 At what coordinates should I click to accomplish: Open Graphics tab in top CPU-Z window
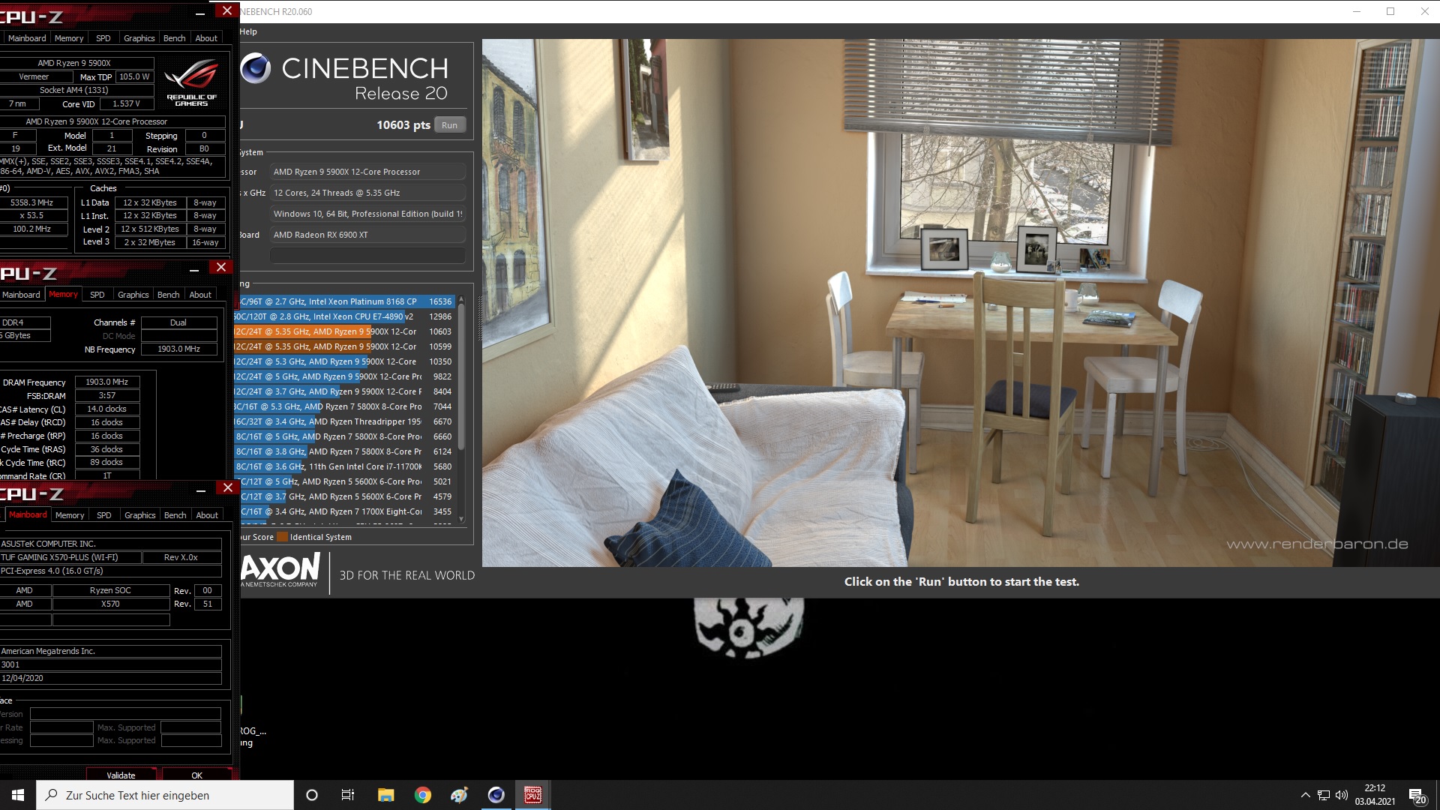point(139,38)
